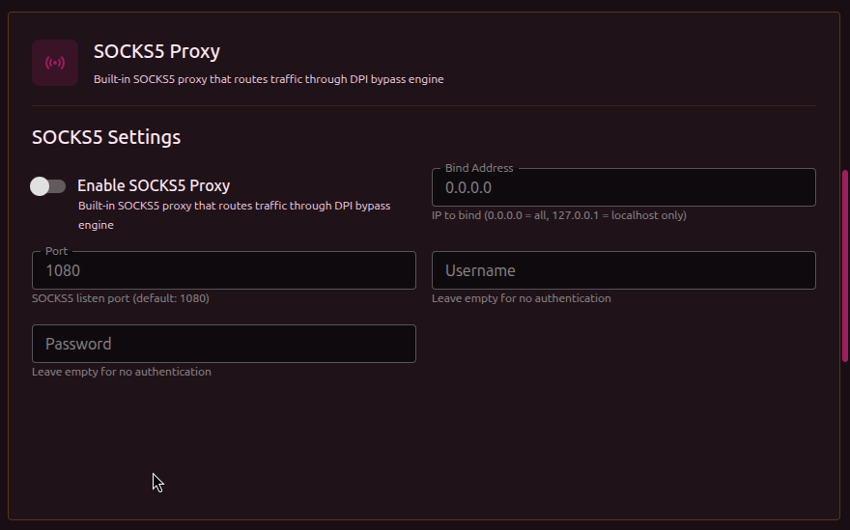
Task: Click the 0.0.0.0 placeholder text
Action: click(468, 187)
